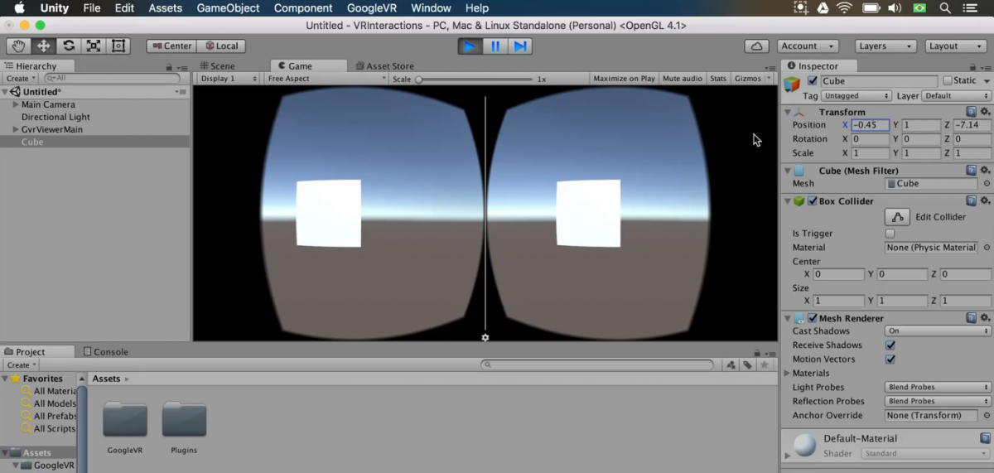Open the Display 1 dropdown
This screenshot has width=994, height=473.
click(229, 79)
